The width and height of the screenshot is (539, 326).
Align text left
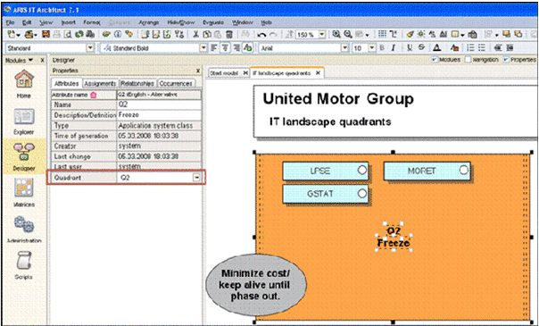point(213,48)
